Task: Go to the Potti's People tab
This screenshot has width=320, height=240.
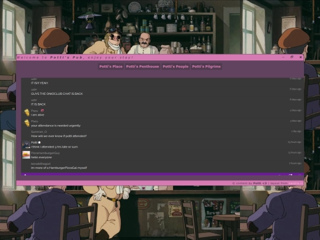Action: pyautogui.click(x=175, y=66)
